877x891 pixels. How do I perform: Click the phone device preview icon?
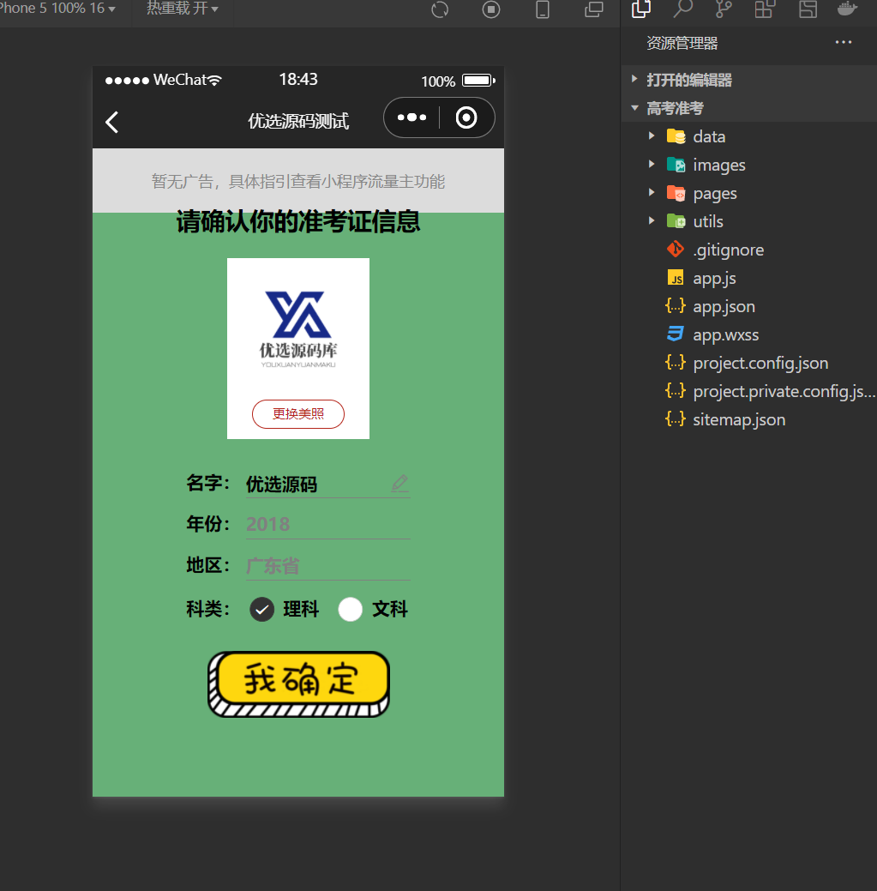pos(543,9)
